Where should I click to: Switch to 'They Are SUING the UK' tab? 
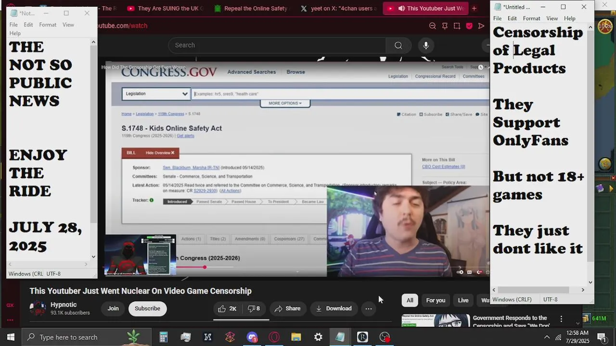165,8
